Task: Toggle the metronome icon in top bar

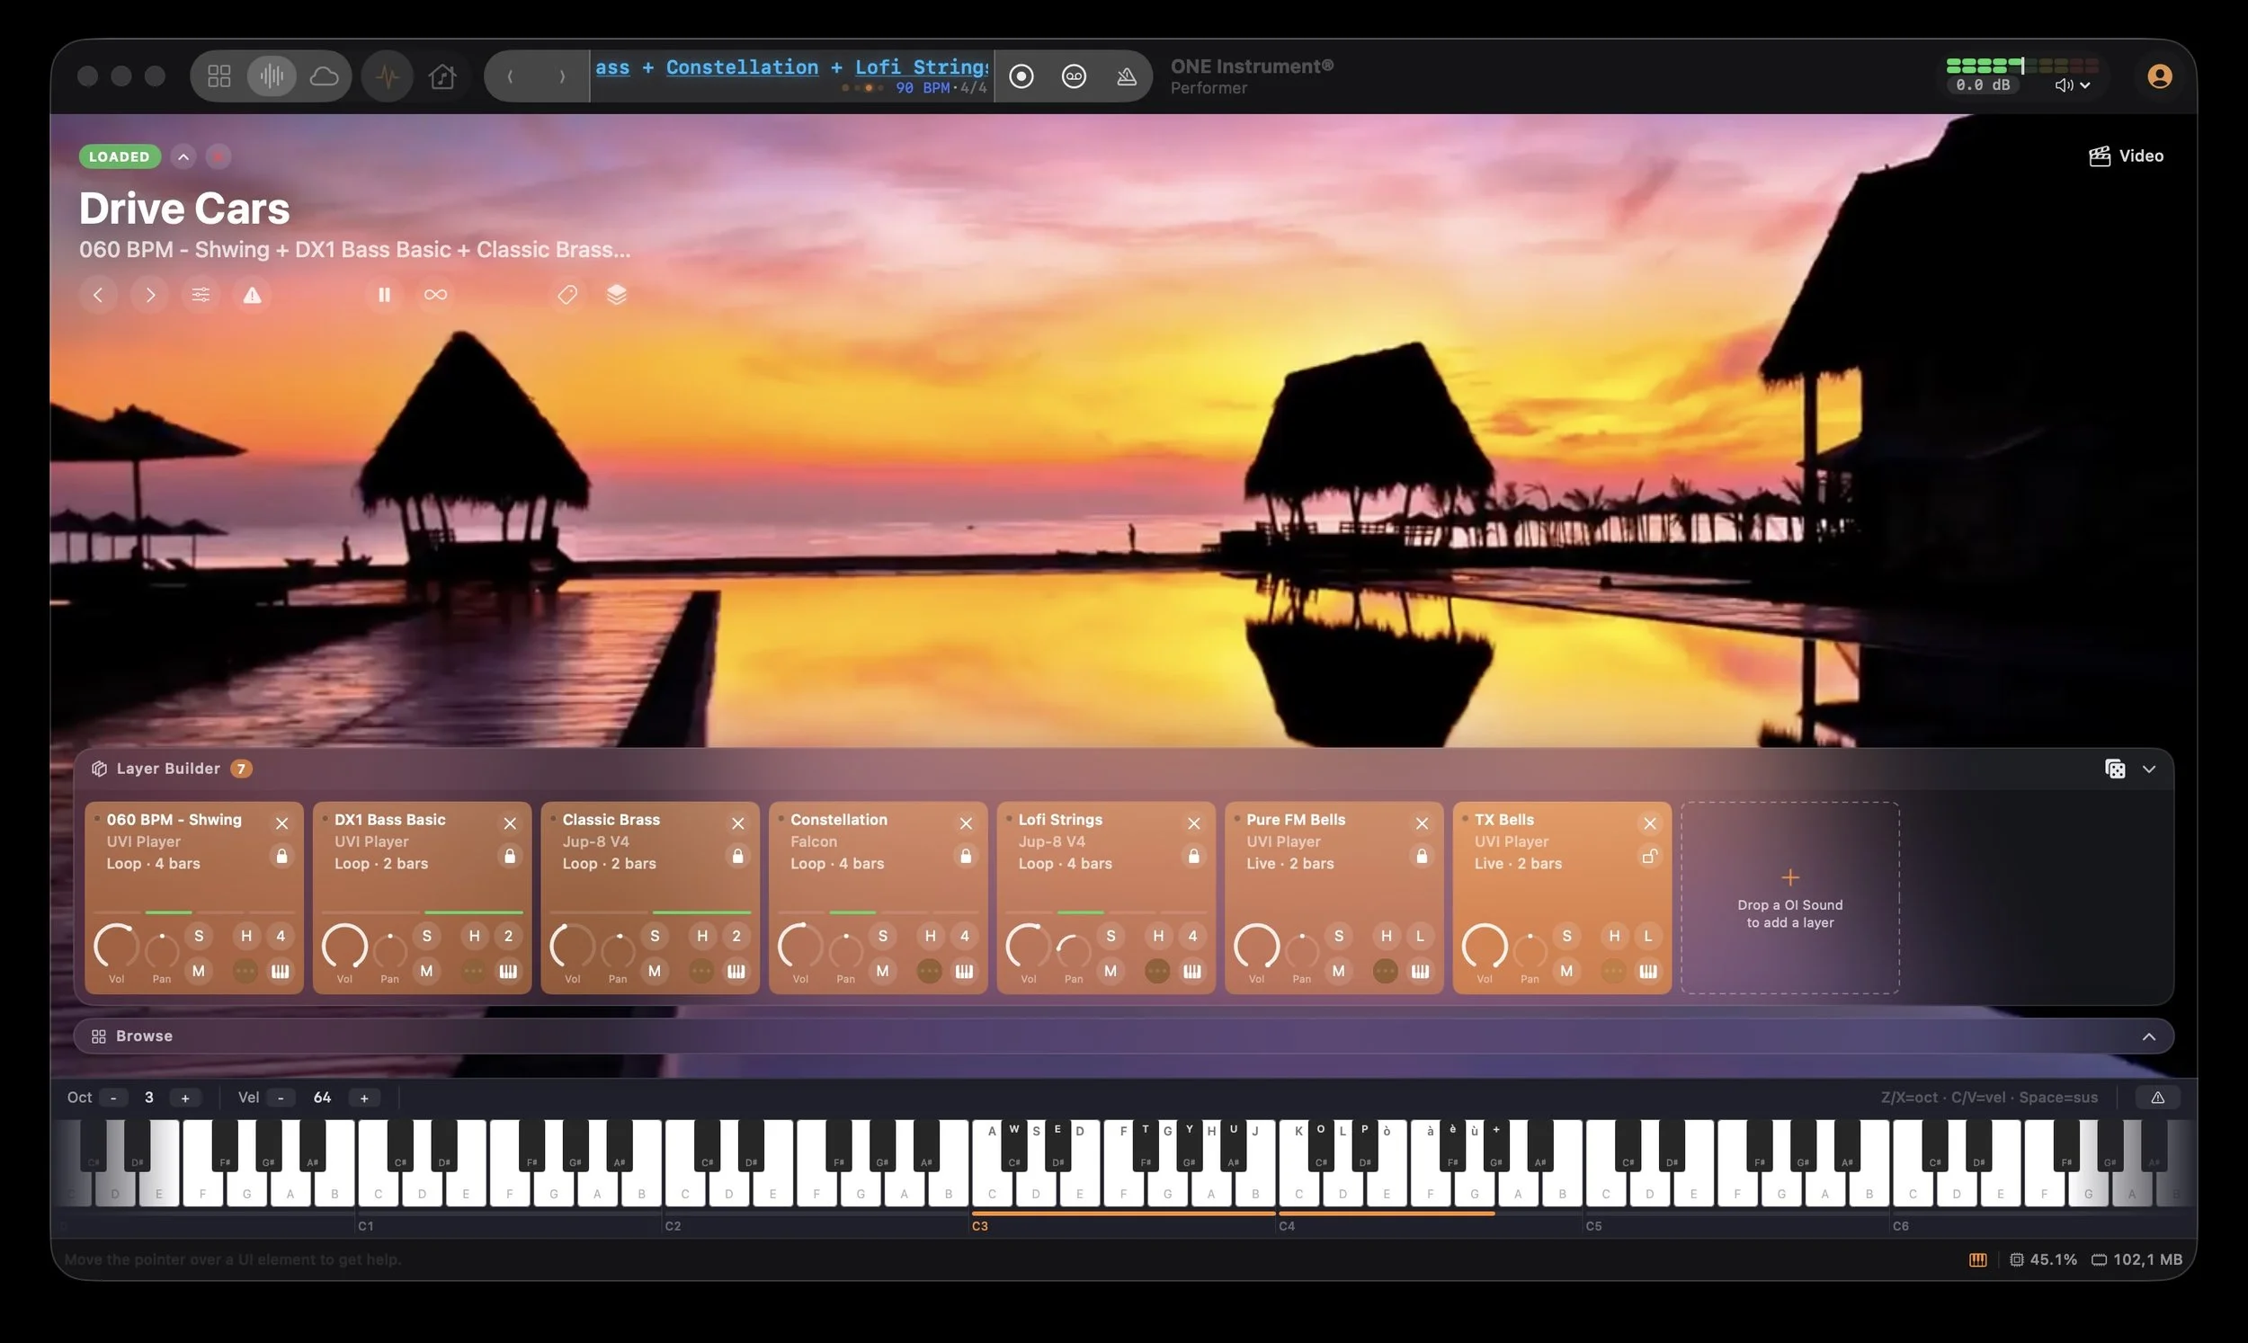Action: (1127, 77)
